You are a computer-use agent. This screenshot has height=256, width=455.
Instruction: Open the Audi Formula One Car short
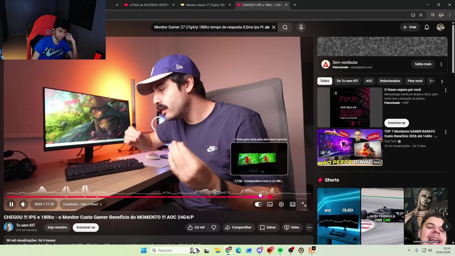pyautogui.click(x=382, y=216)
